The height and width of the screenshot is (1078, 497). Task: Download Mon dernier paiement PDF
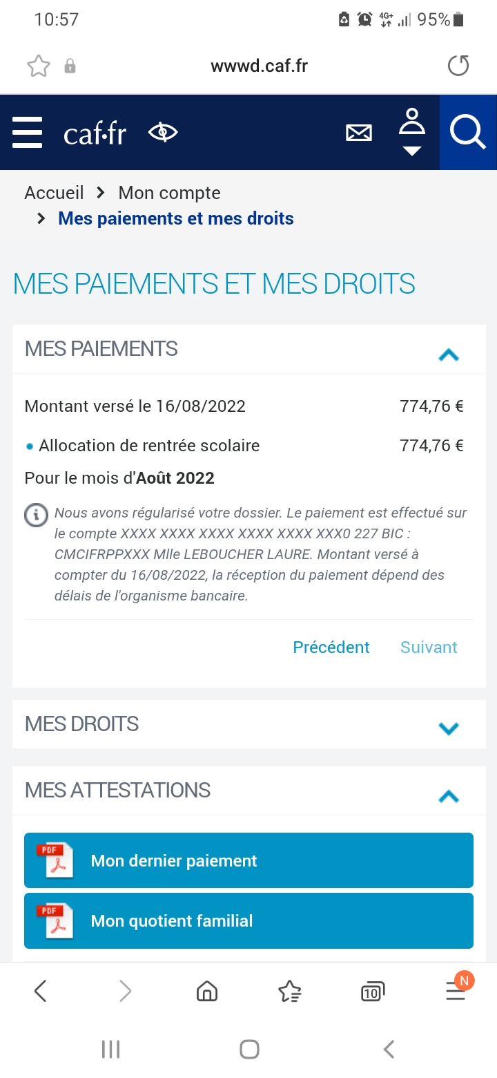tap(248, 860)
